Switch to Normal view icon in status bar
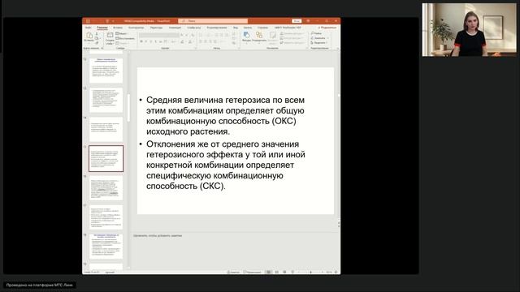The height and width of the screenshot is (292, 520). click(x=268, y=273)
